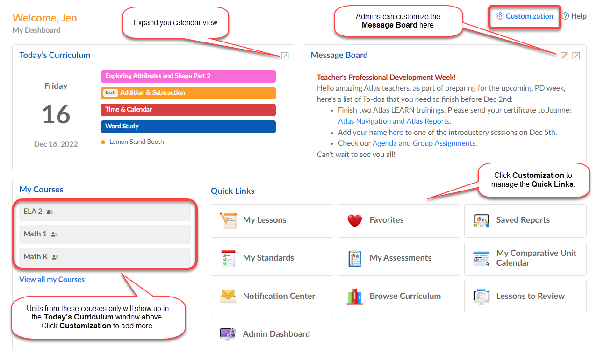Open the Help link text
The image size is (604, 361).
pyautogui.click(x=579, y=16)
